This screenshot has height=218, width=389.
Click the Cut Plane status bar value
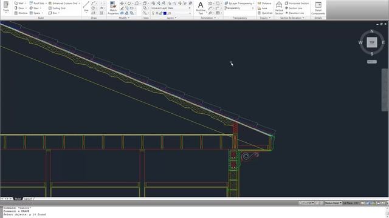click(x=351, y=203)
